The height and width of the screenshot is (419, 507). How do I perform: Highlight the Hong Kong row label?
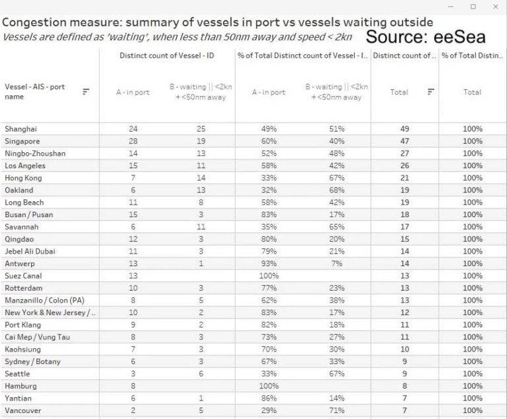click(23, 178)
